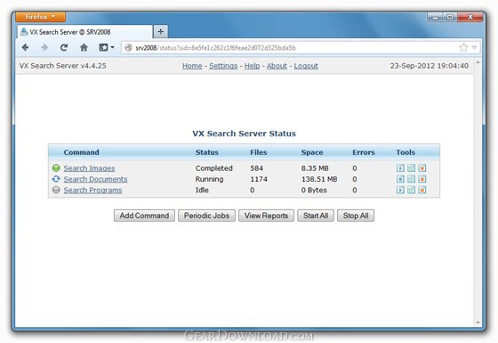Click the Periodic Jobs button
This screenshot has height=343, width=498.
click(206, 216)
